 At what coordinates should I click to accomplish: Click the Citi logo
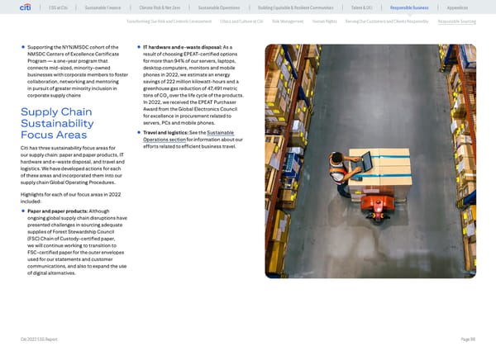coord(26,7)
